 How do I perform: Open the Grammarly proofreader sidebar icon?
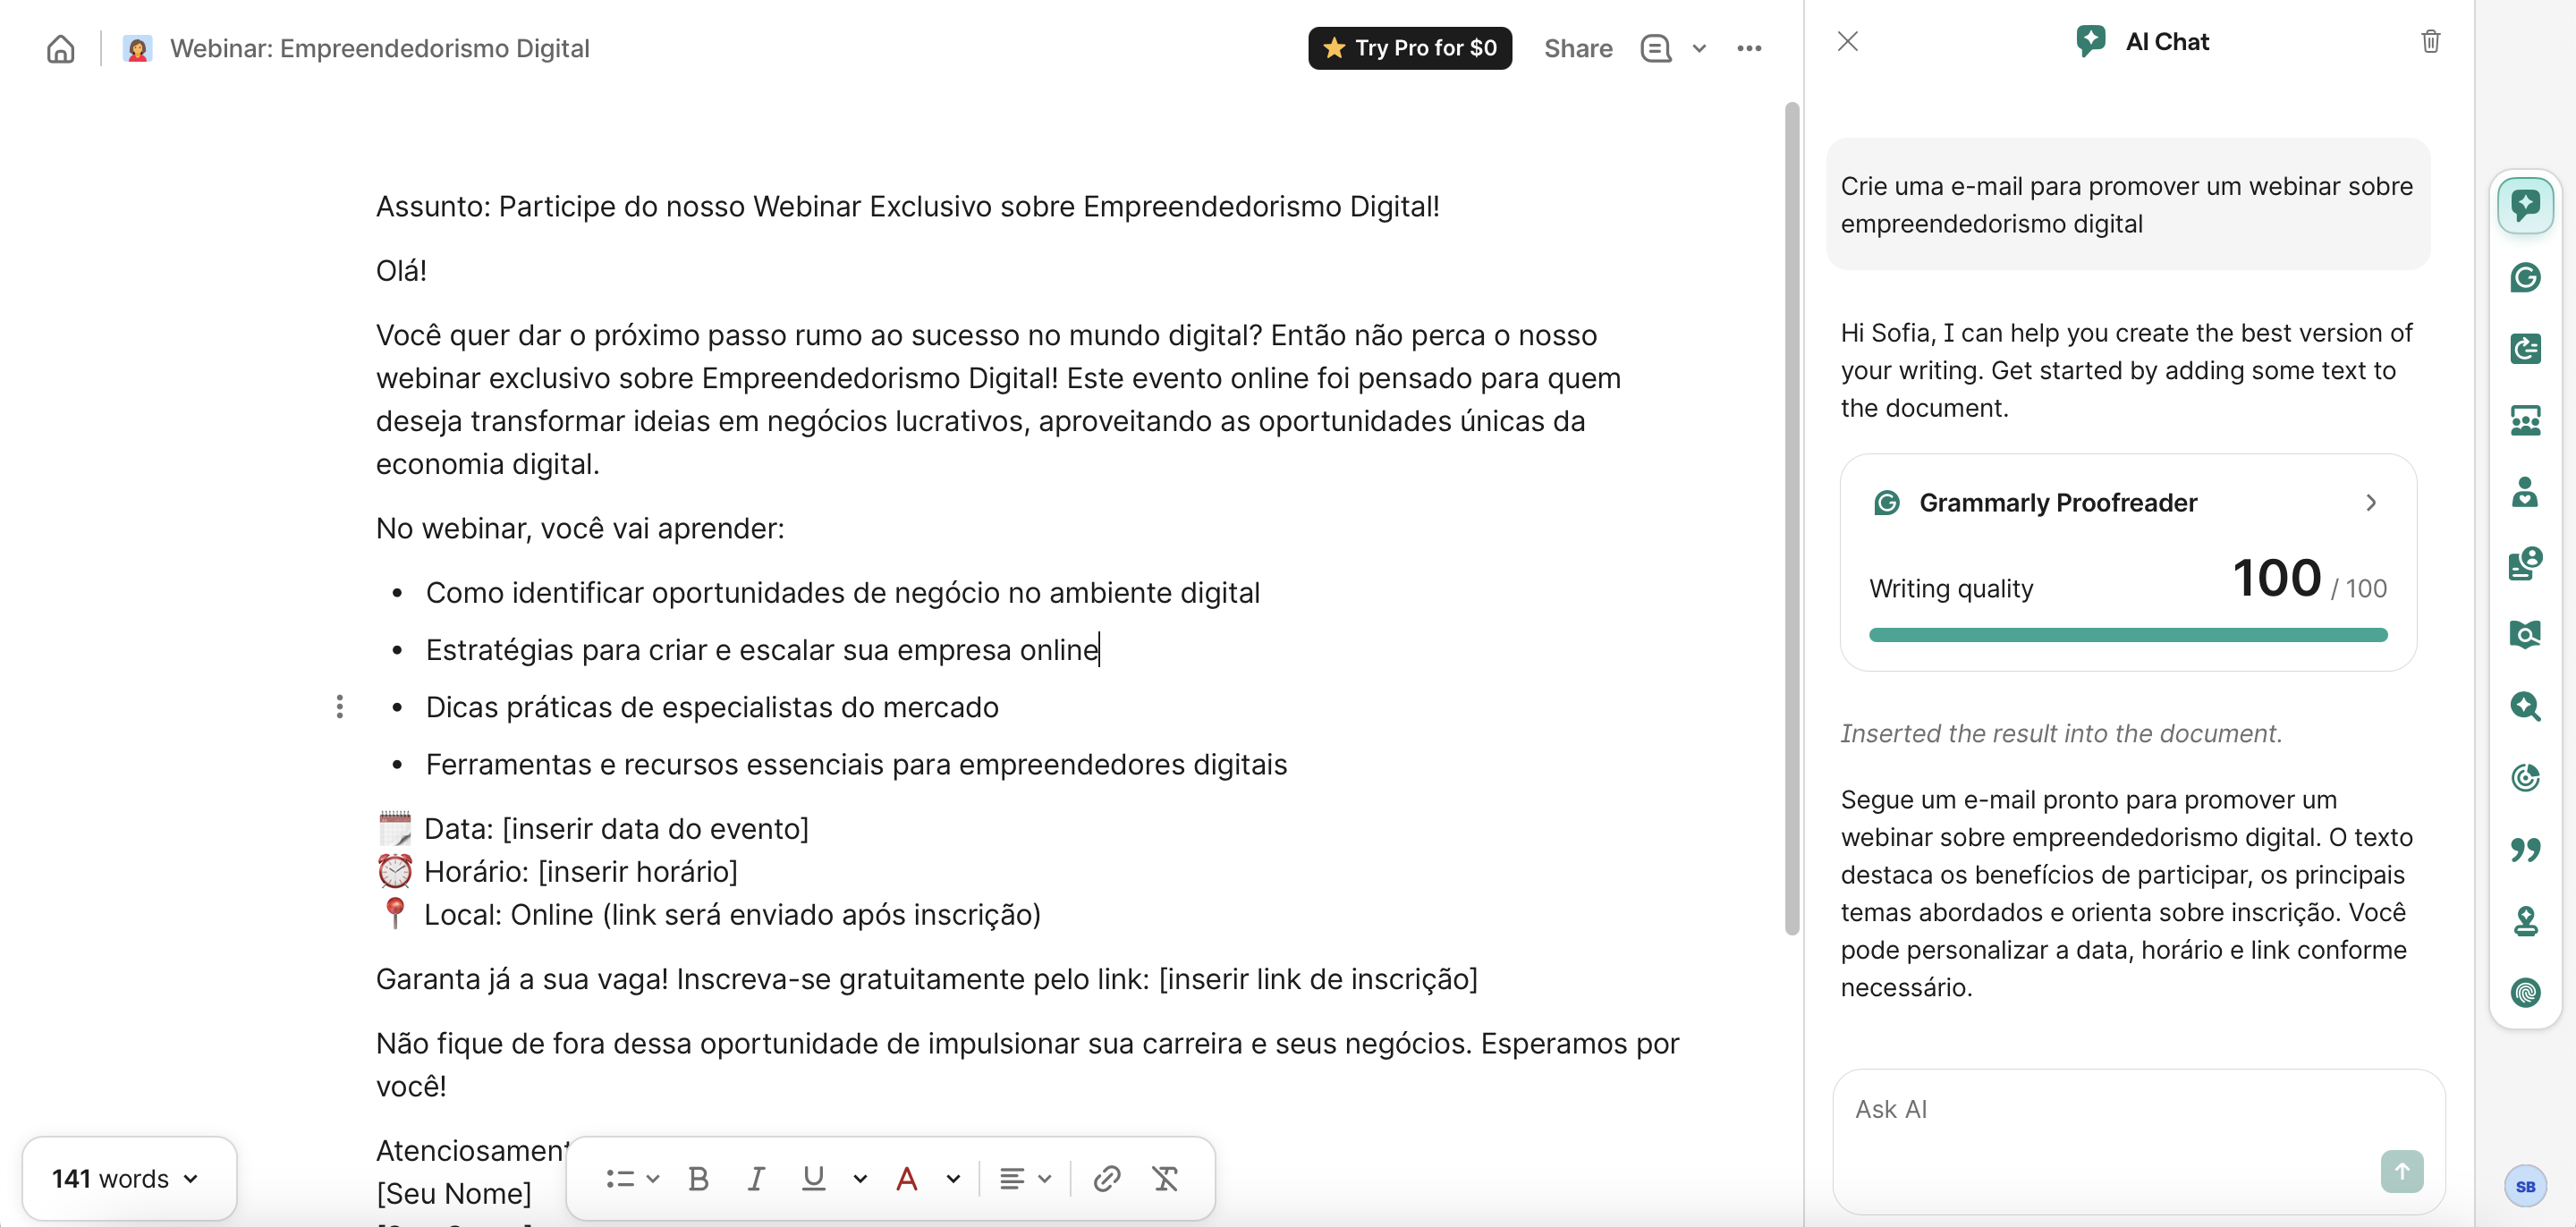[2525, 277]
